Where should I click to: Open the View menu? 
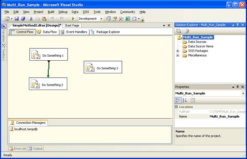click(x=26, y=12)
